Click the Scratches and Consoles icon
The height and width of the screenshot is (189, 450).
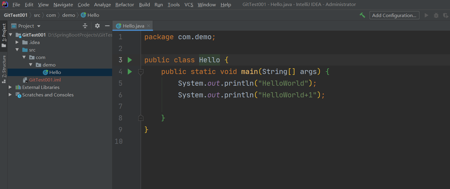tap(18, 95)
